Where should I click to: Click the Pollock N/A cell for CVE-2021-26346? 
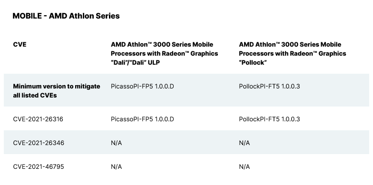pos(245,143)
